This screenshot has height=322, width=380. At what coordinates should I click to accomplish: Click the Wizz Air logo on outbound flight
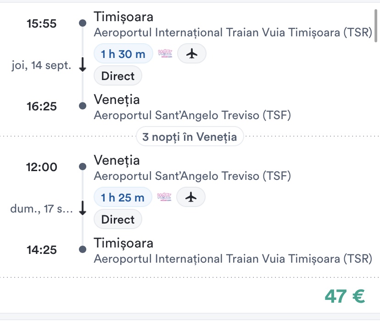pyautogui.click(x=165, y=54)
